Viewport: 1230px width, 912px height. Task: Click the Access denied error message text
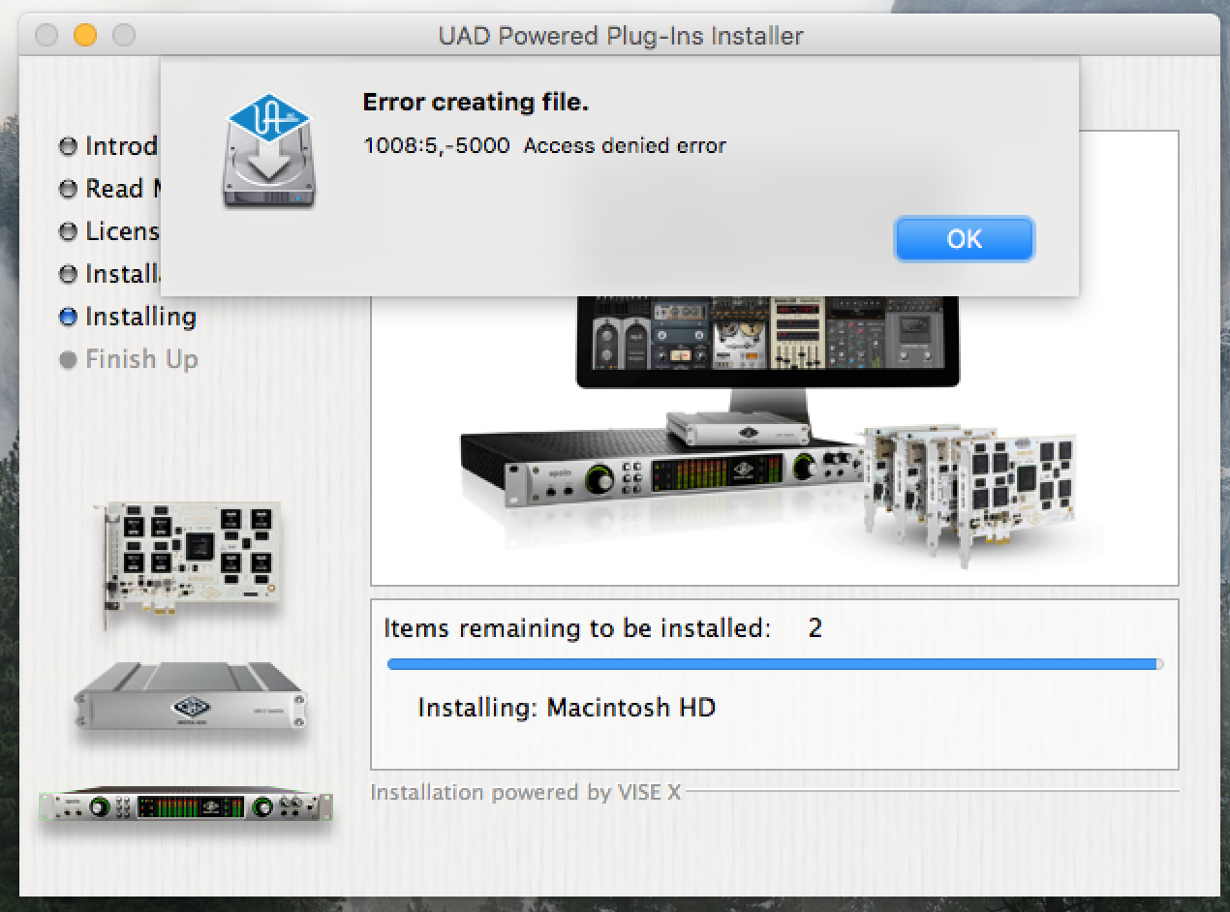(544, 146)
